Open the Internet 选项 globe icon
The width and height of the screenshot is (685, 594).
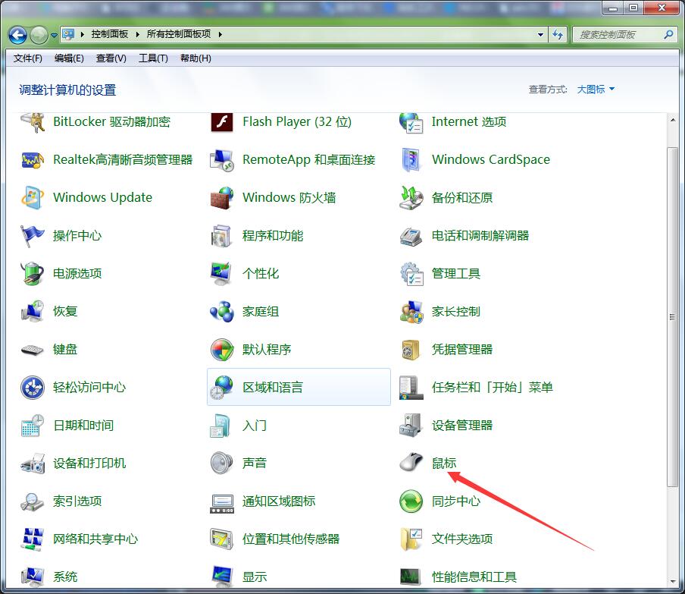point(411,122)
